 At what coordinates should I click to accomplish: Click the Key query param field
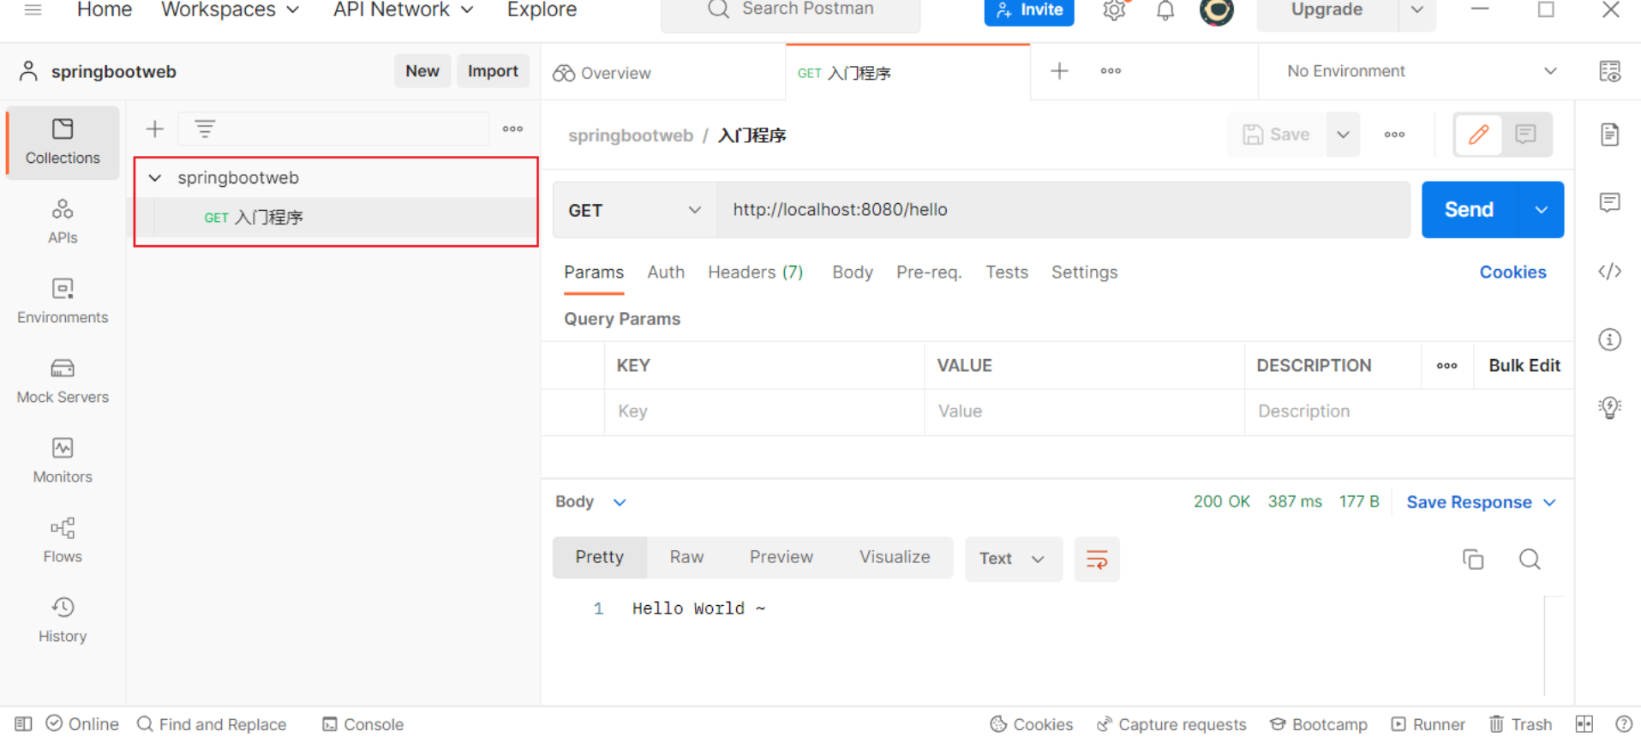pyautogui.click(x=764, y=412)
